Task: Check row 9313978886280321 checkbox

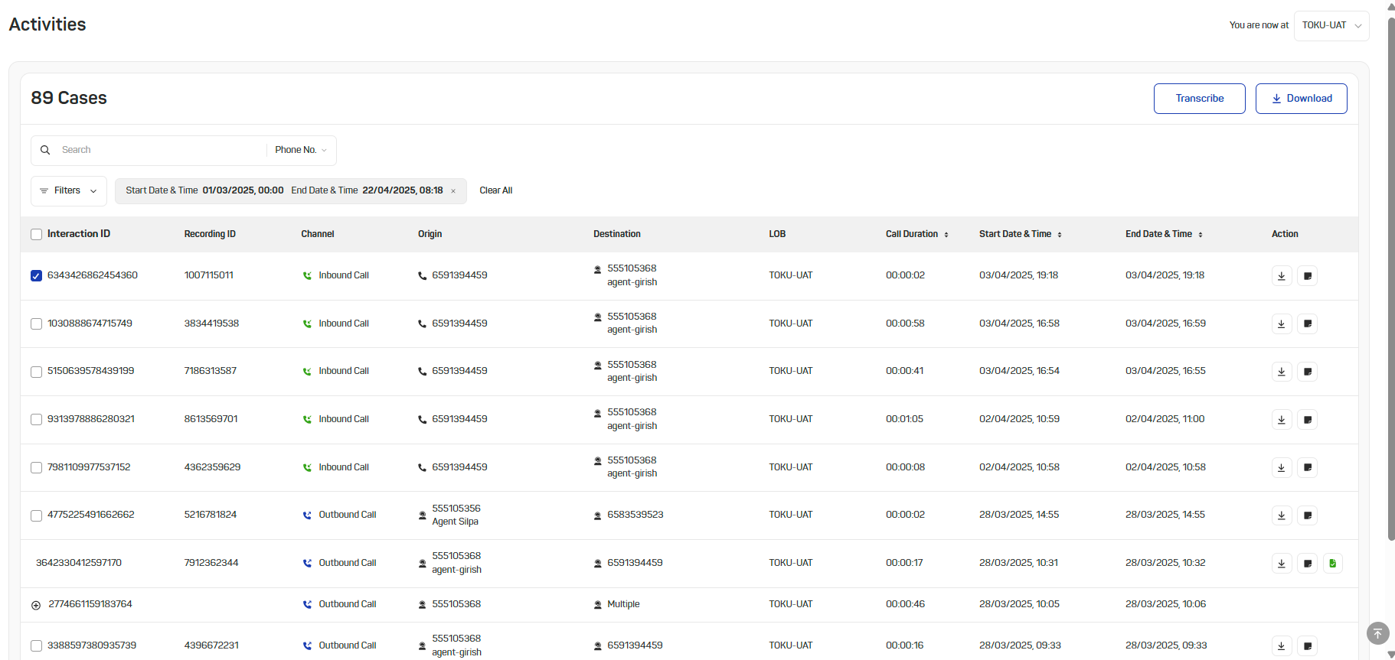Action: pos(36,420)
